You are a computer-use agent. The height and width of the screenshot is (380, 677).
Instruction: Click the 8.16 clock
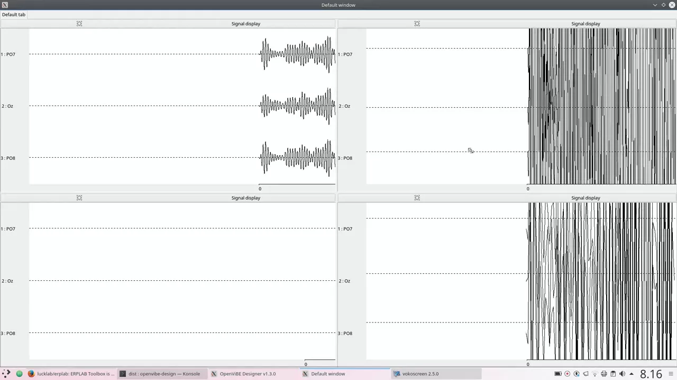tap(651, 374)
